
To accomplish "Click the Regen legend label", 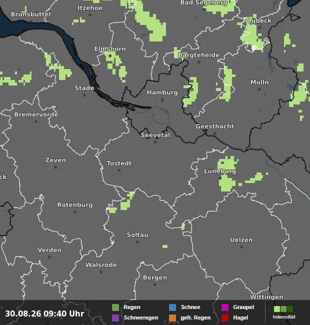I will click(x=132, y=307).
